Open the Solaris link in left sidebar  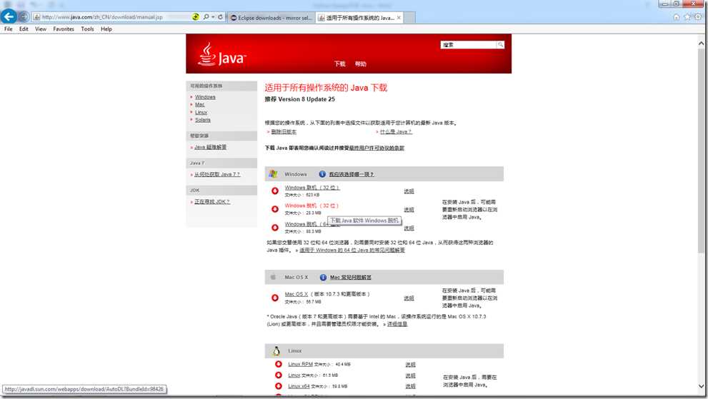pyautogui.click(x=203, y=120)
